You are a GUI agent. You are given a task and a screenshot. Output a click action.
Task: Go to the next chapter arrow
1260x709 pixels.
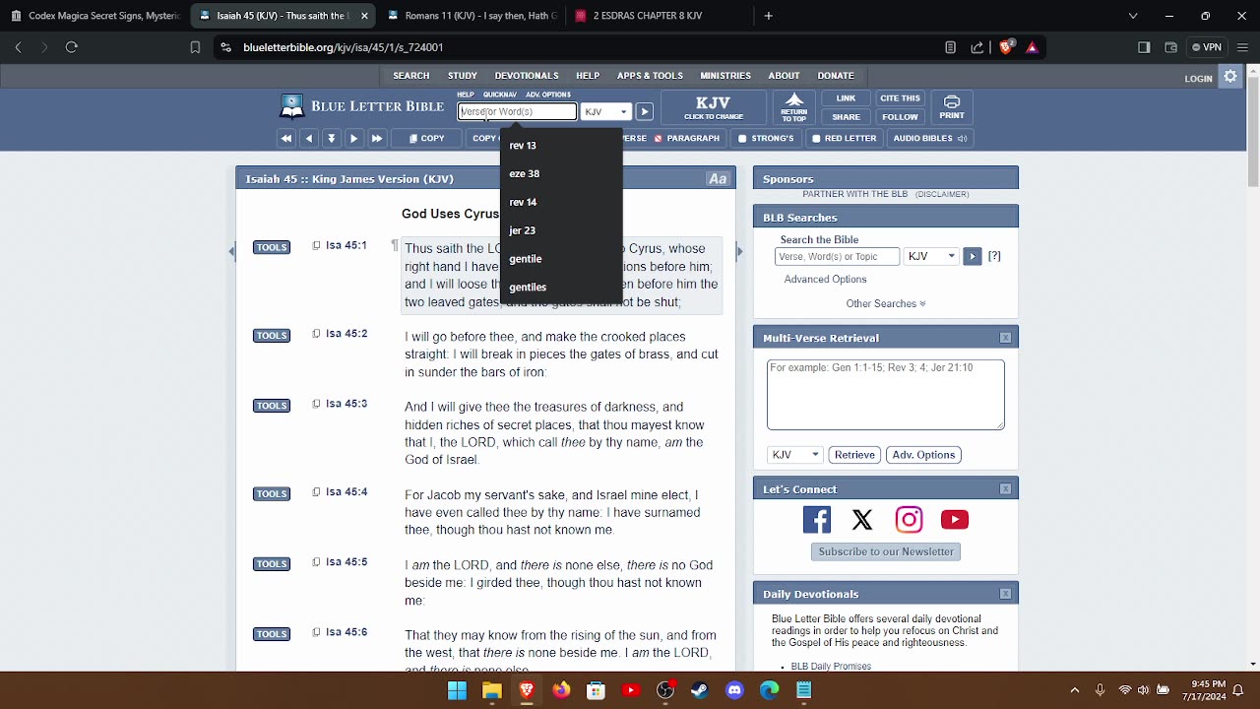354,139
